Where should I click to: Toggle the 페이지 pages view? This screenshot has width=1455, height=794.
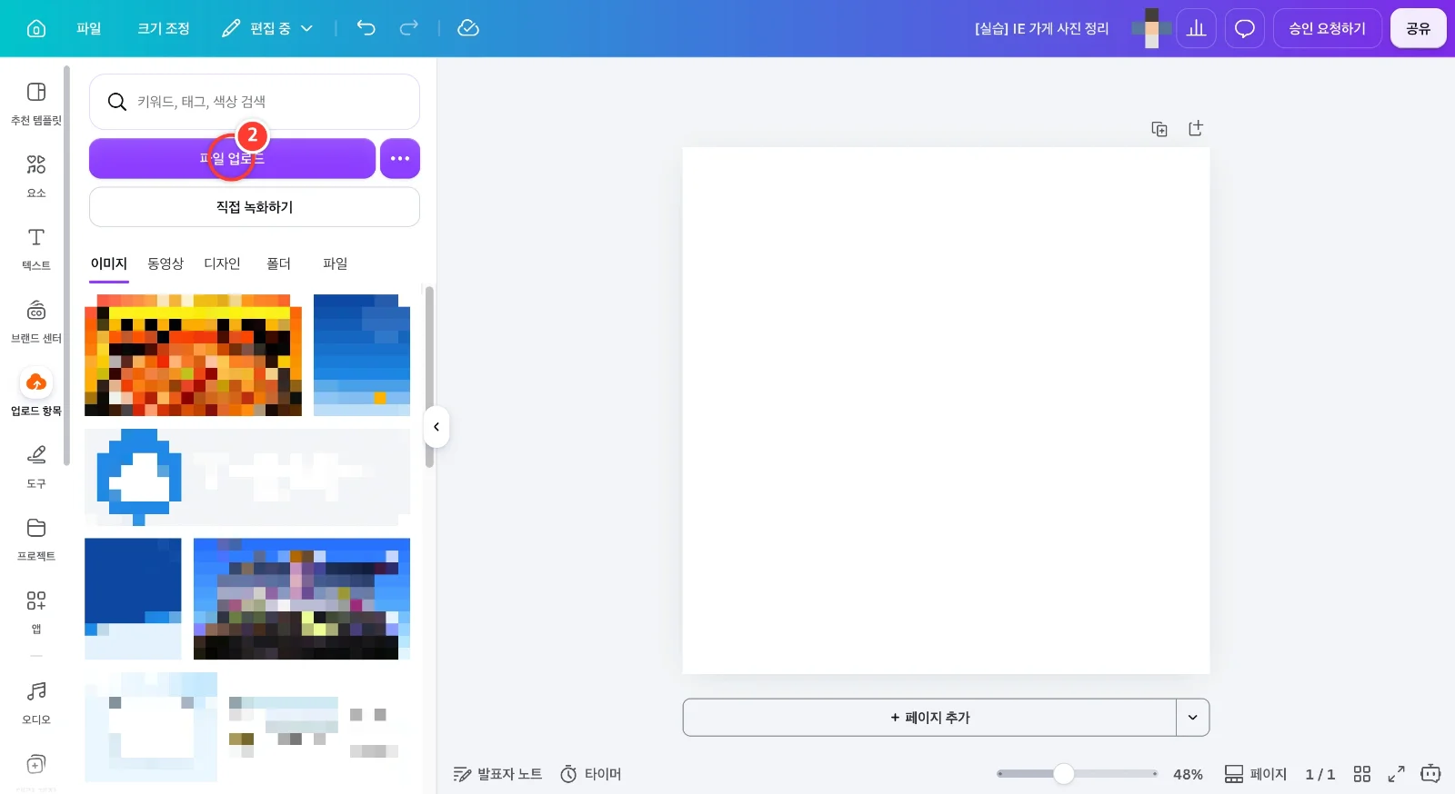pos(1256,774)
